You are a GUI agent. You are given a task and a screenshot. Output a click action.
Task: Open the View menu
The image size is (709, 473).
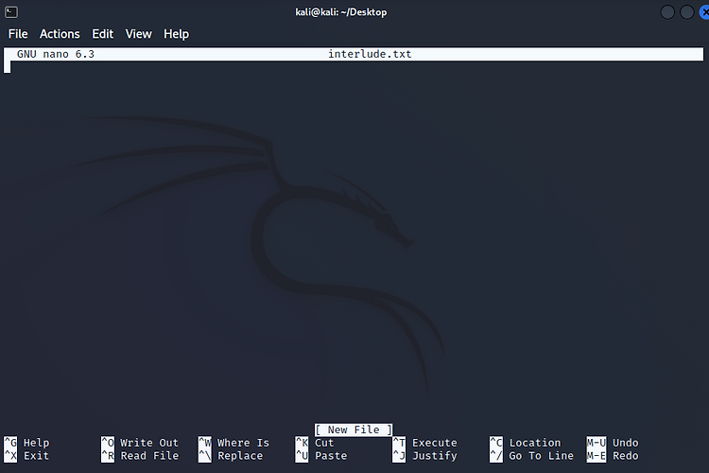coord(138,34)
